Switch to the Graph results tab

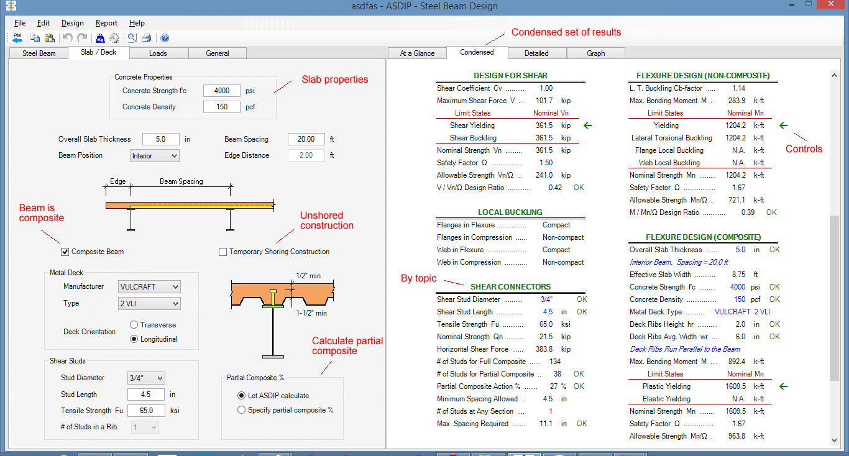[595, 53]
